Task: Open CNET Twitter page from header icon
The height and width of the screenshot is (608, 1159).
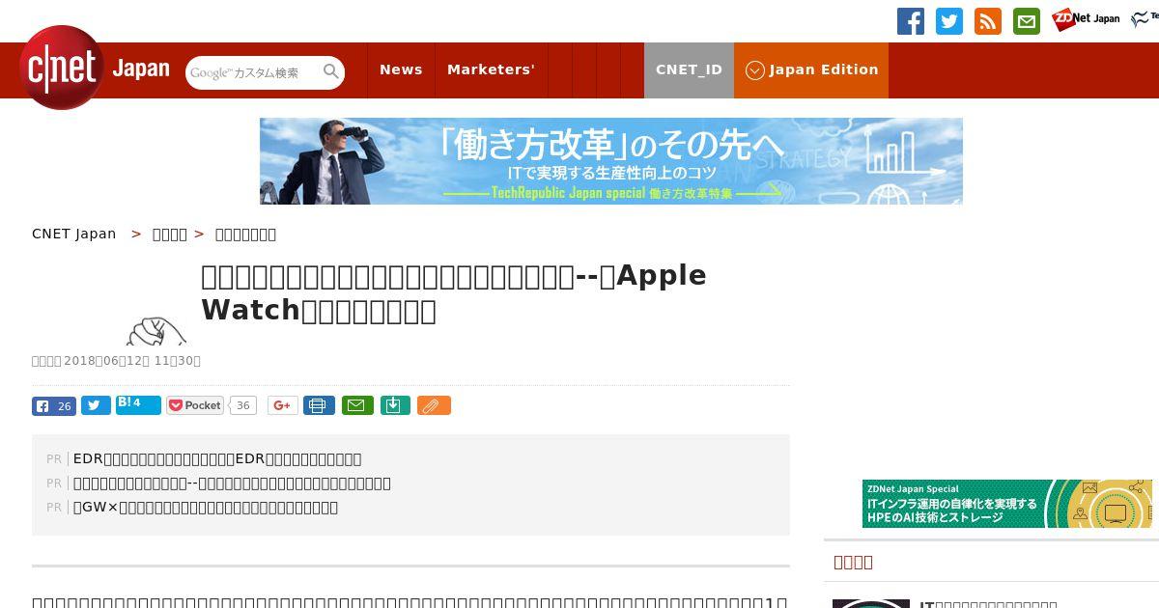Action: (949, 21)
